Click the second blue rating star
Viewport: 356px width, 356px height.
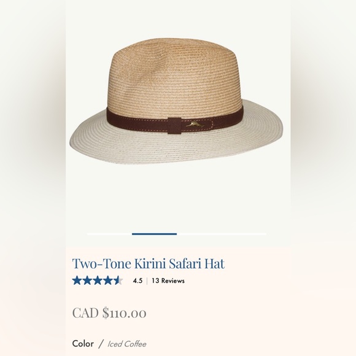[x=87, y=281]
